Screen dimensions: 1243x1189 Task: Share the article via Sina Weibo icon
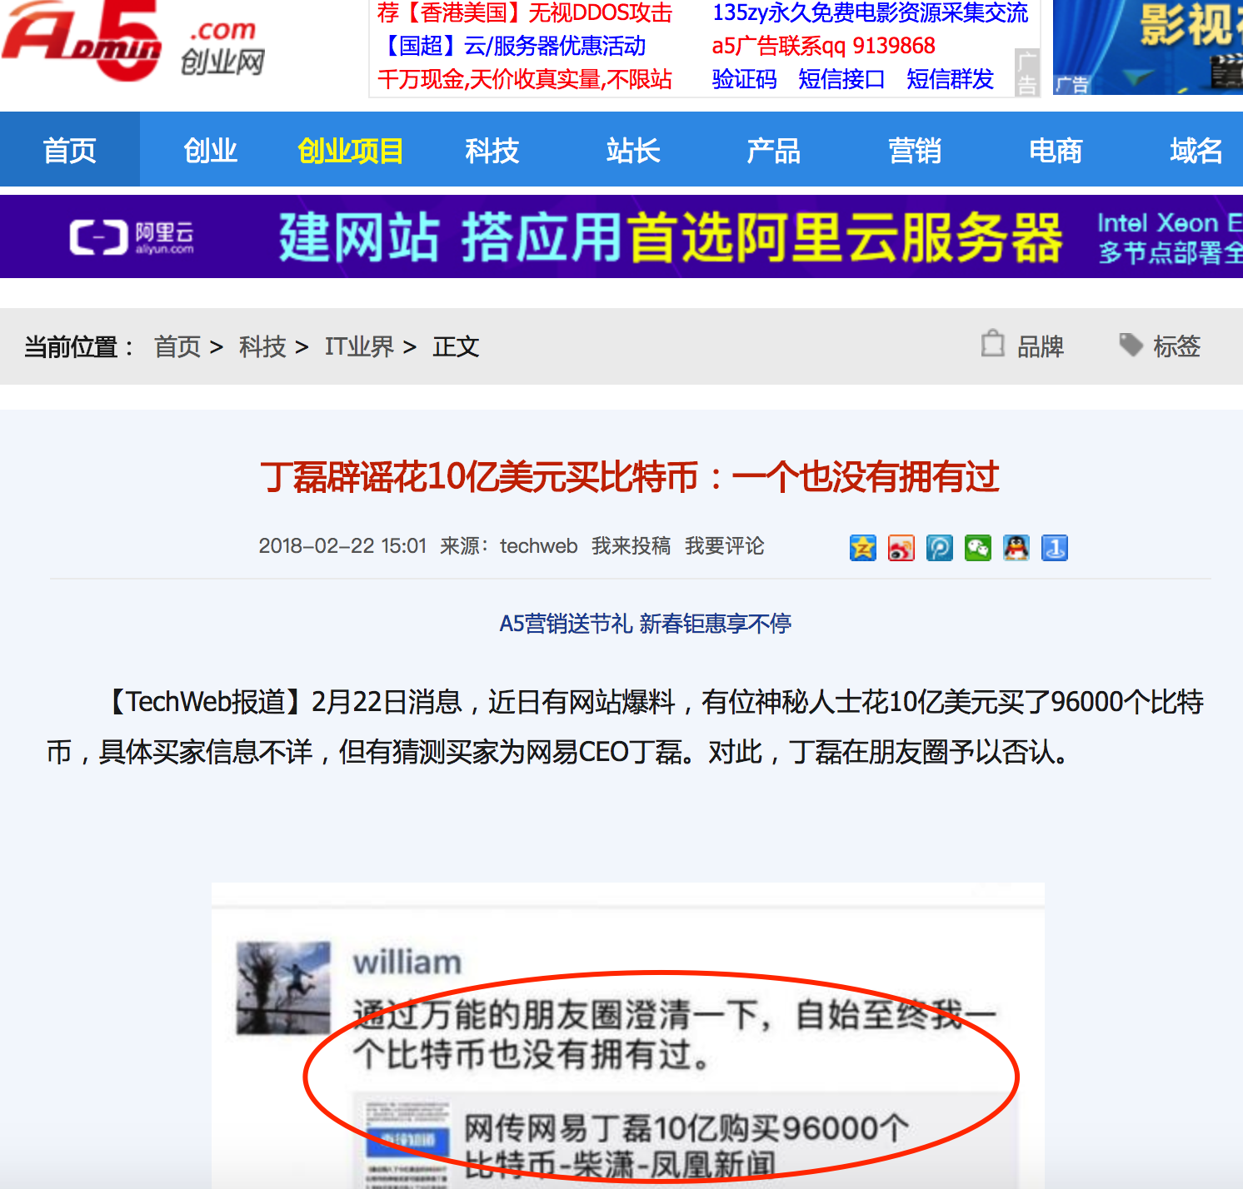click(x=901, y=548)
